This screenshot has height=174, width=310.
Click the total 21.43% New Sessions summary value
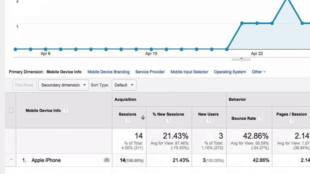(x=175, y=136)
